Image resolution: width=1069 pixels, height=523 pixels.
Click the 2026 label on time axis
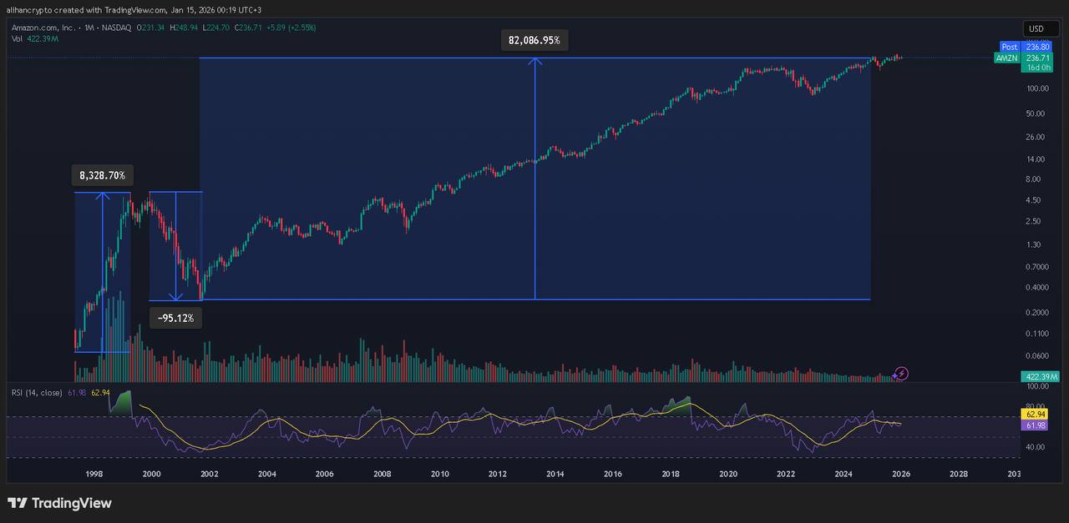(x=900, y=474)
